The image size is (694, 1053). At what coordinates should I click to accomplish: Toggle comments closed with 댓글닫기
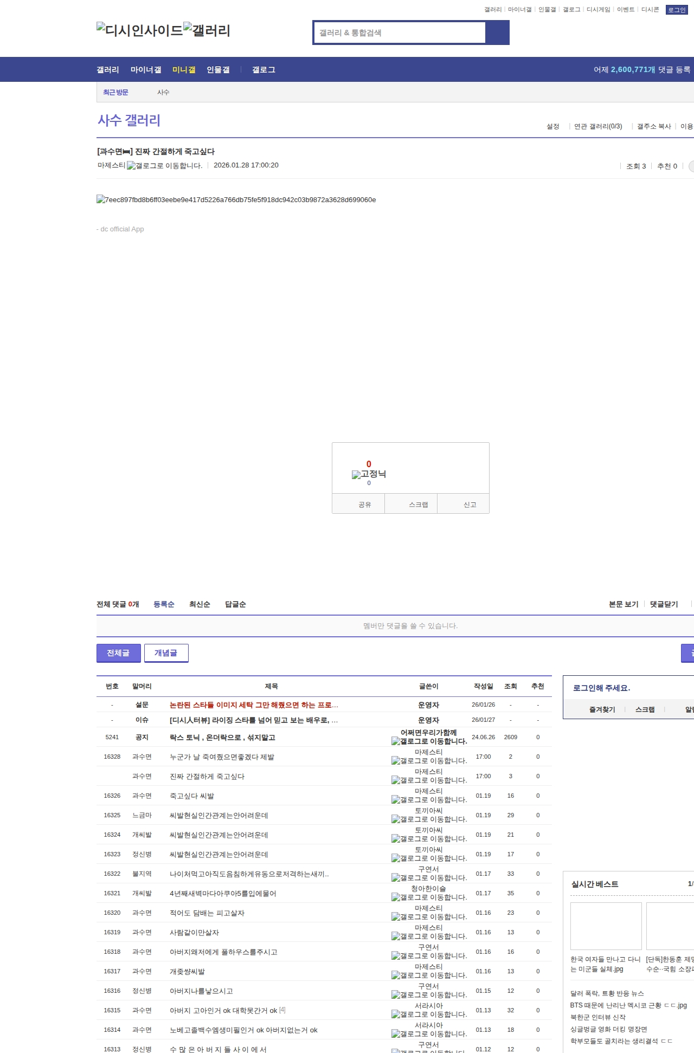click(664, 604)
